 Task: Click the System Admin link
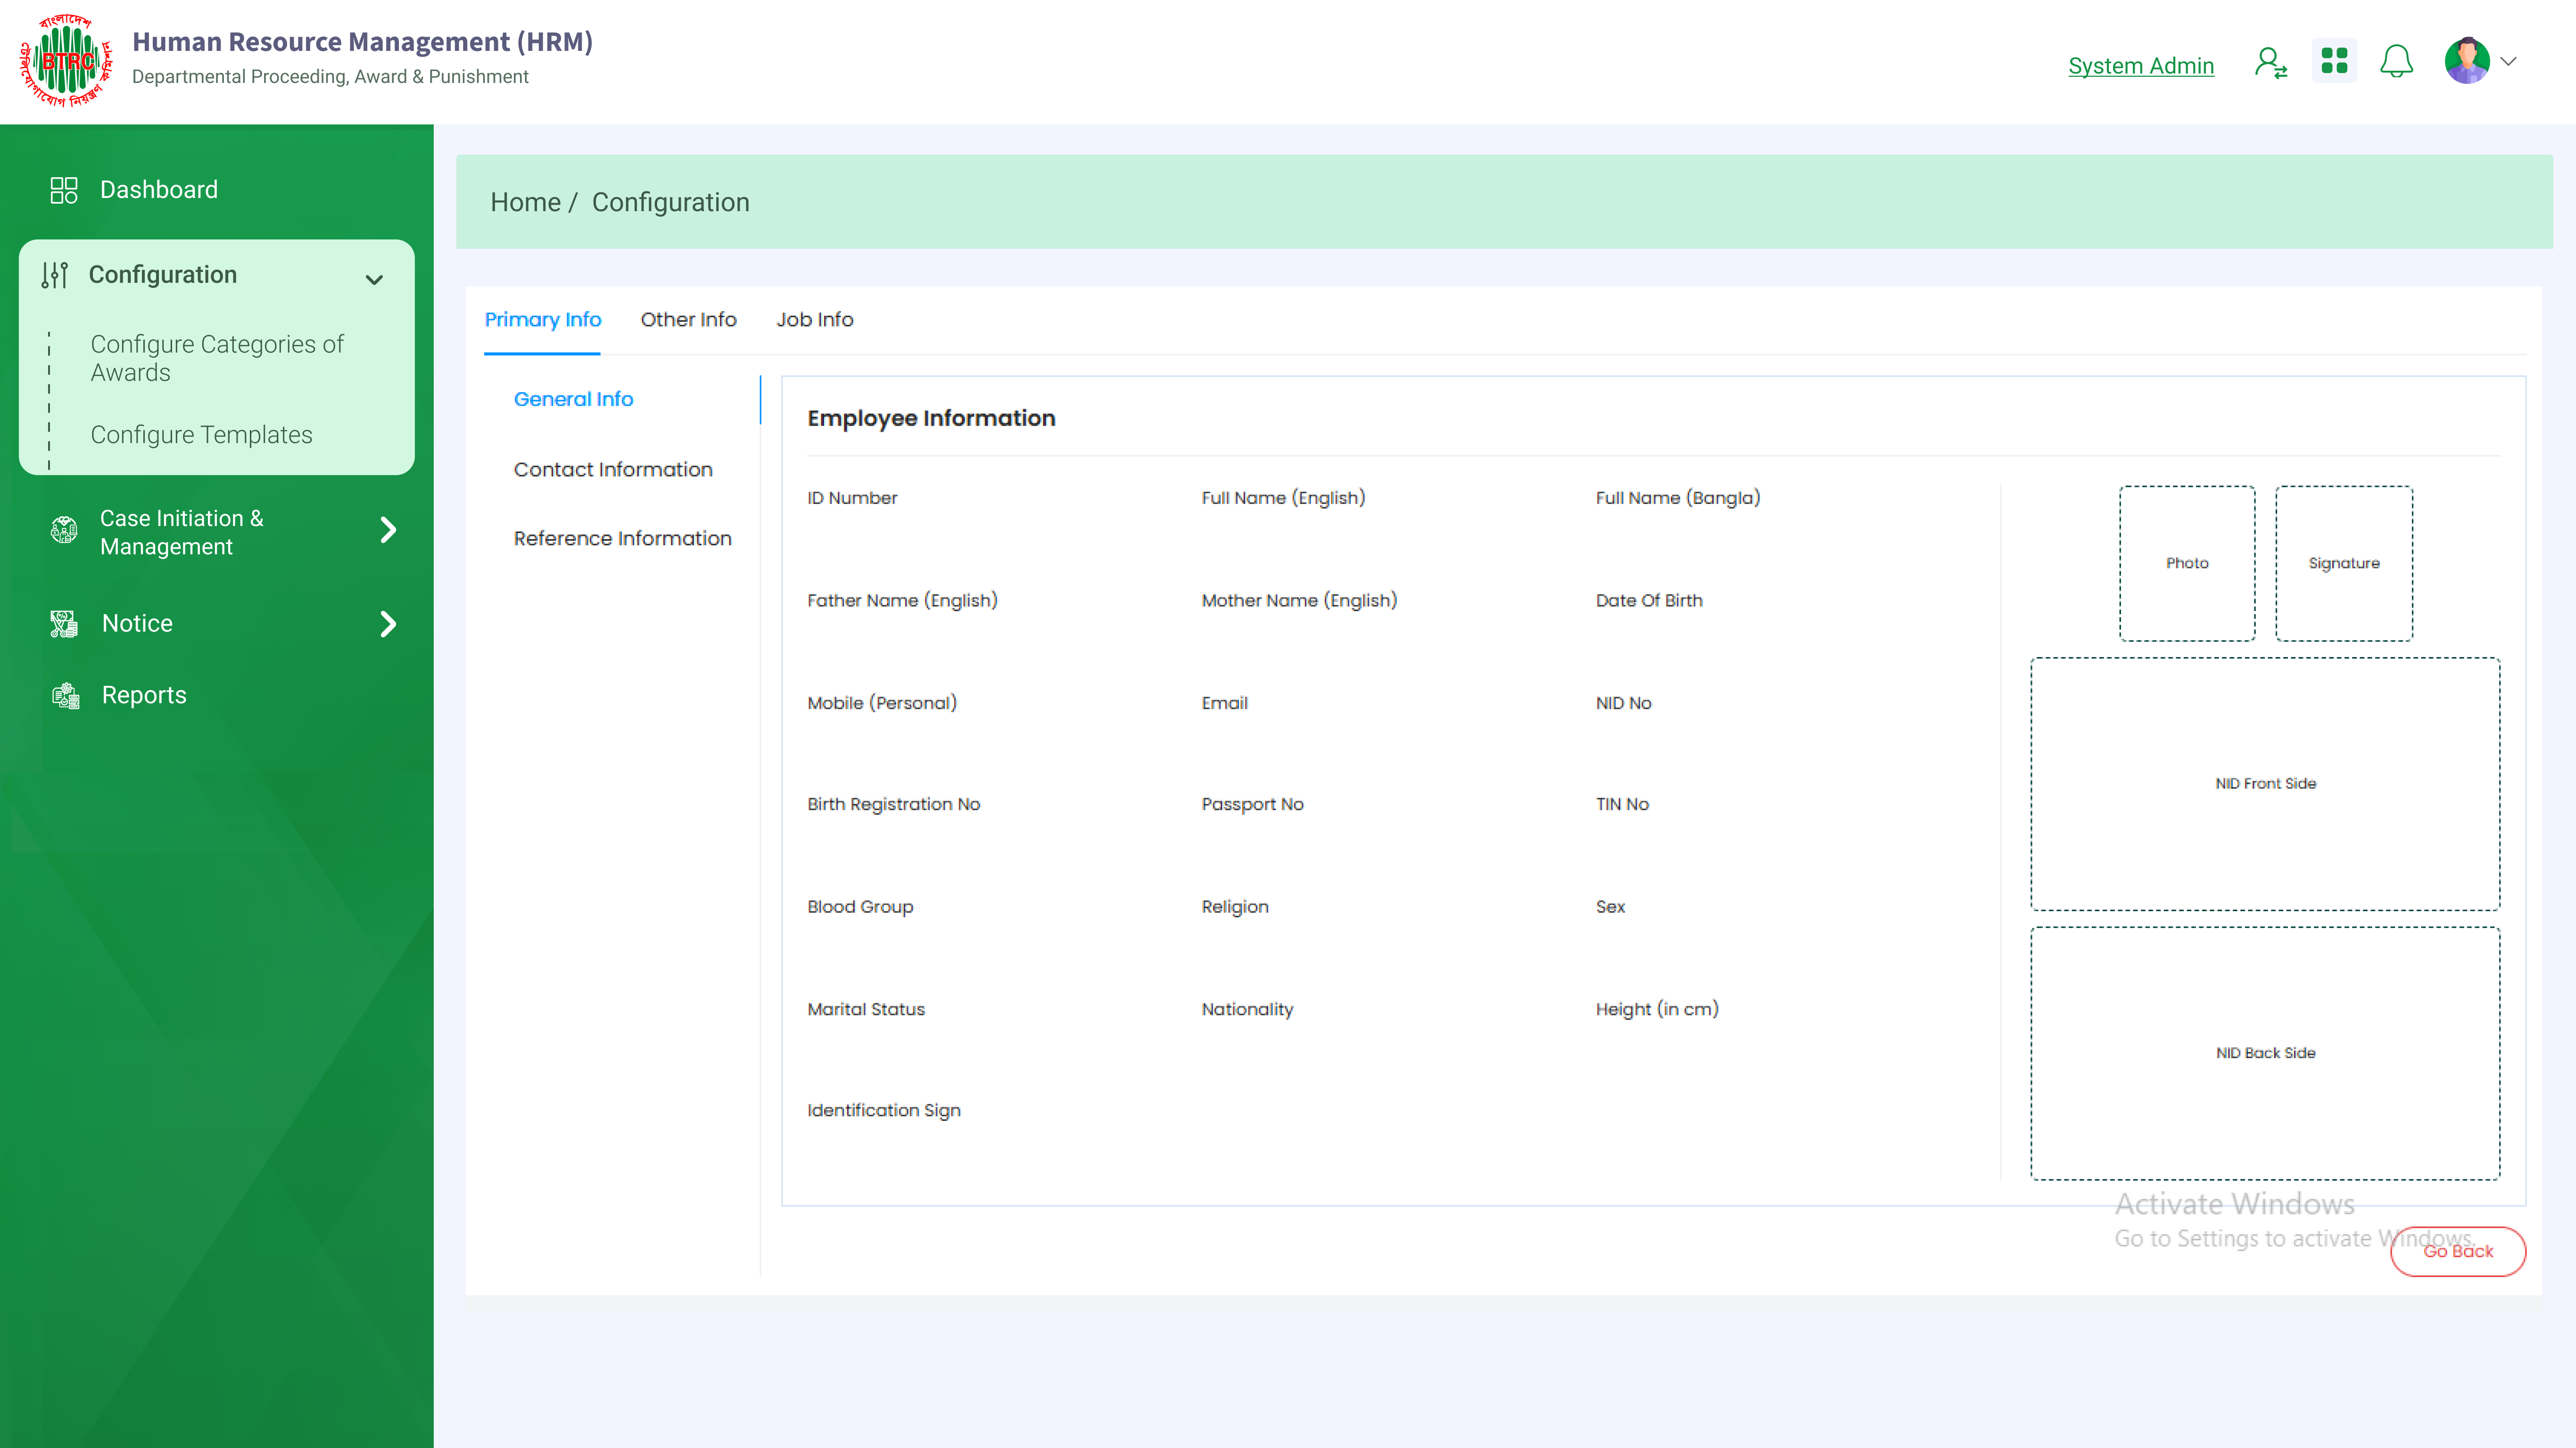pos(2140,66)
